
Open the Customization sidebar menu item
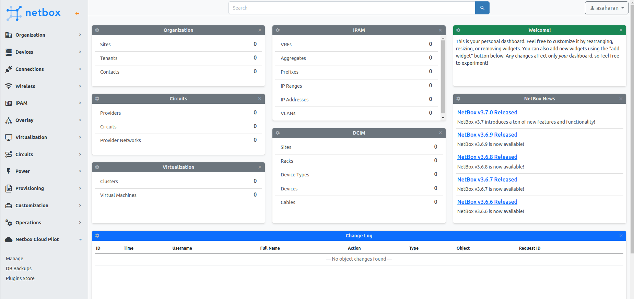(44, 205)
